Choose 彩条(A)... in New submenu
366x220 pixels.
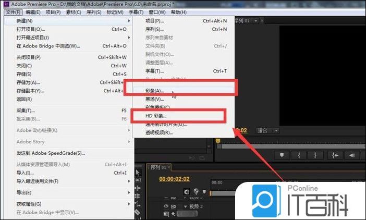pyautogui.click(x=184, y=91)
